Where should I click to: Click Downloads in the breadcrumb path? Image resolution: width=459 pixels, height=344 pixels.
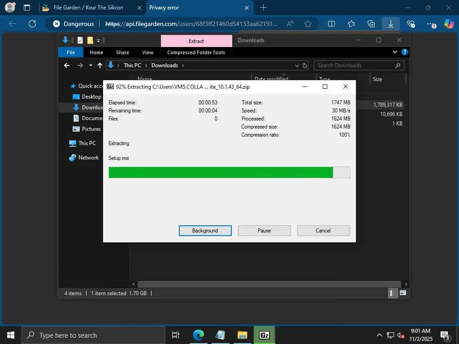[165, 65]
